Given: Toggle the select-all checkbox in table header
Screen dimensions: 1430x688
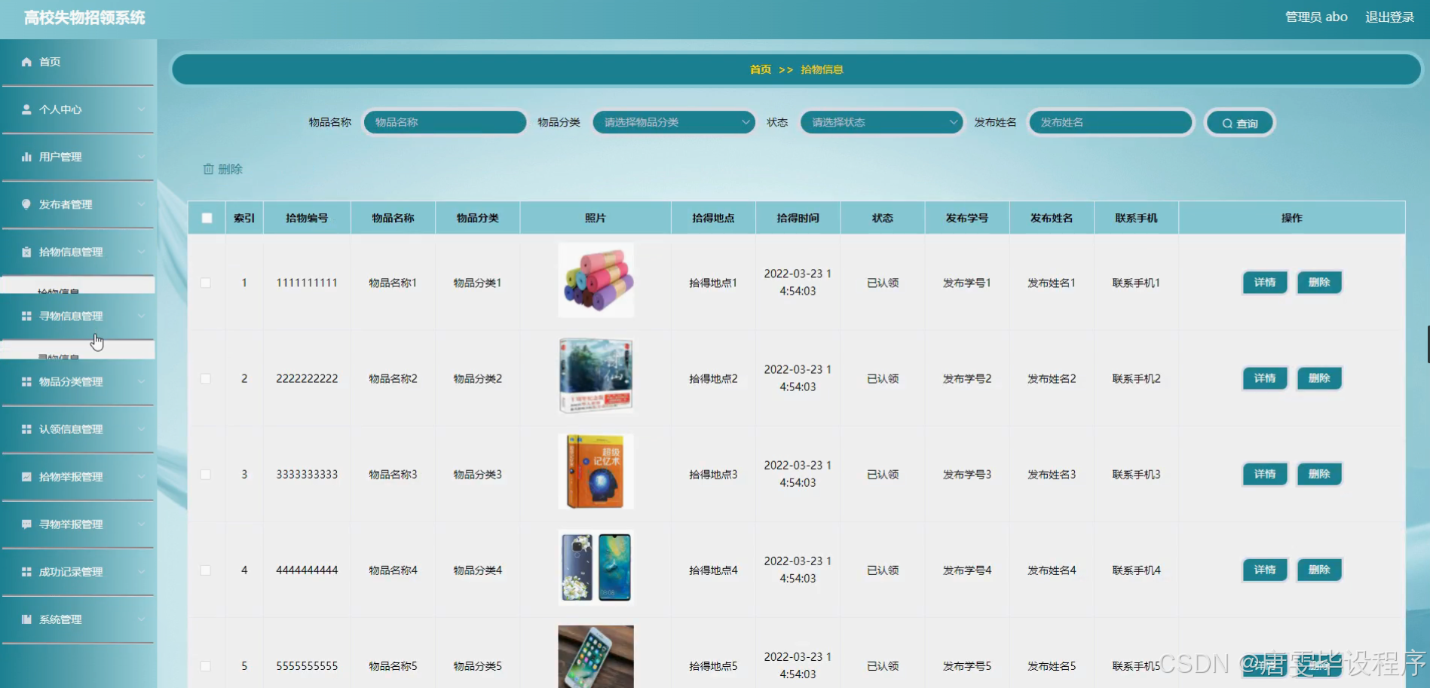Looking at the screenshot, I should tap(207, 218).
